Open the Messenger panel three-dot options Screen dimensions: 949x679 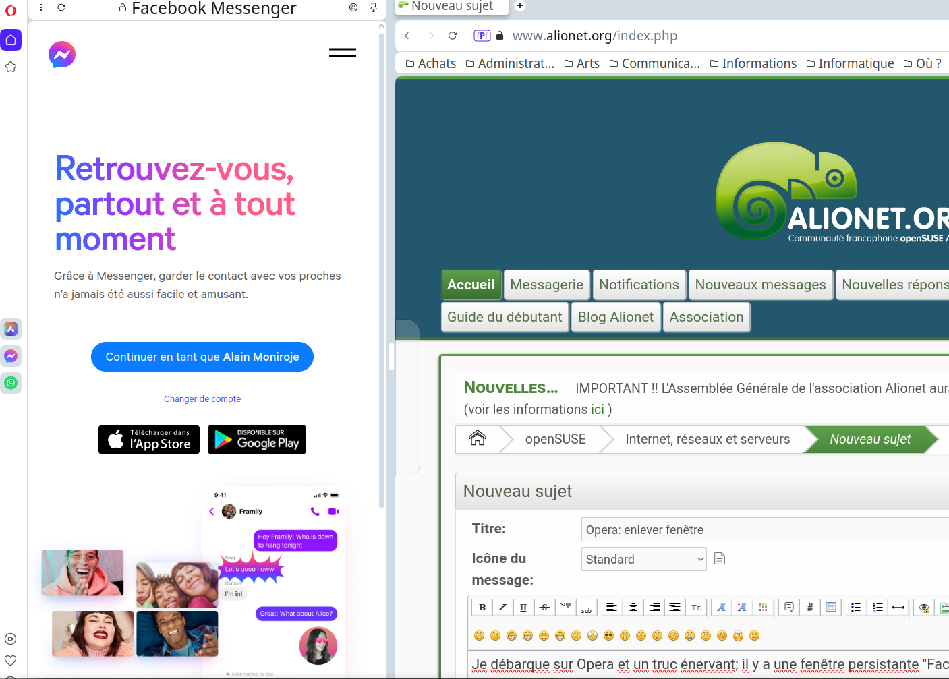coord(41,7)
